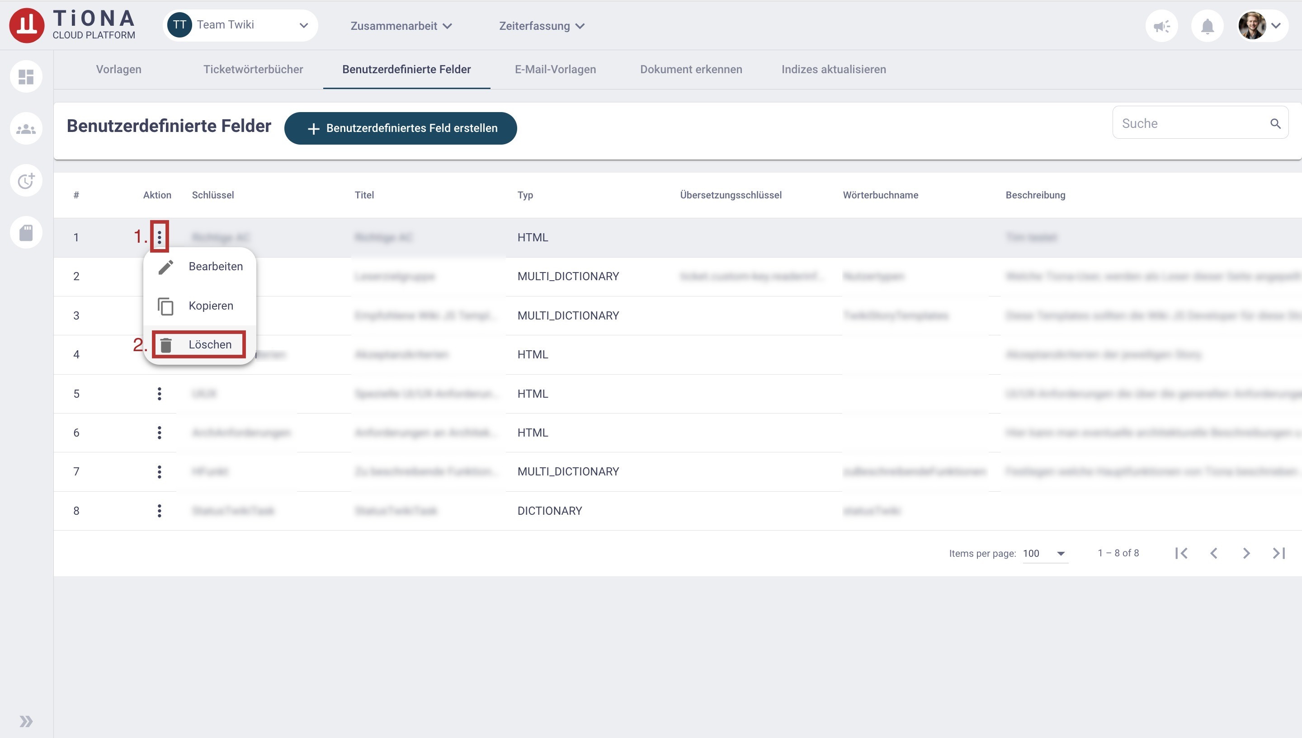
Task: Select Löschen from the context menu
Action: click(x=199, y=345)
